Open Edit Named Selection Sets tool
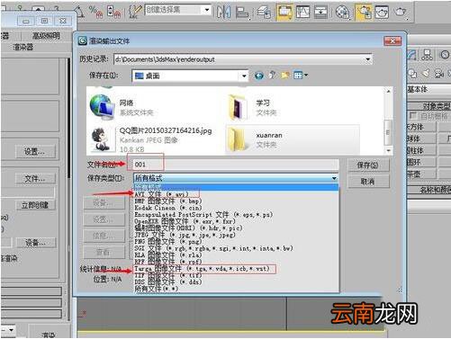 [x=135, y=12]
